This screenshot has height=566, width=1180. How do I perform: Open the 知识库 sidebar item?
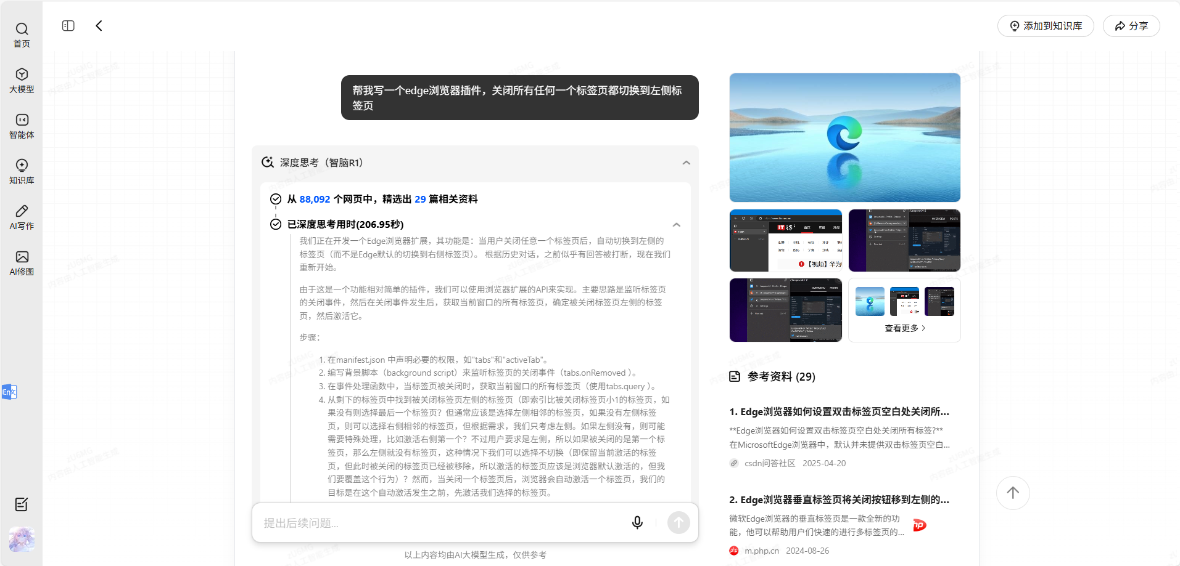click(22, 172)
